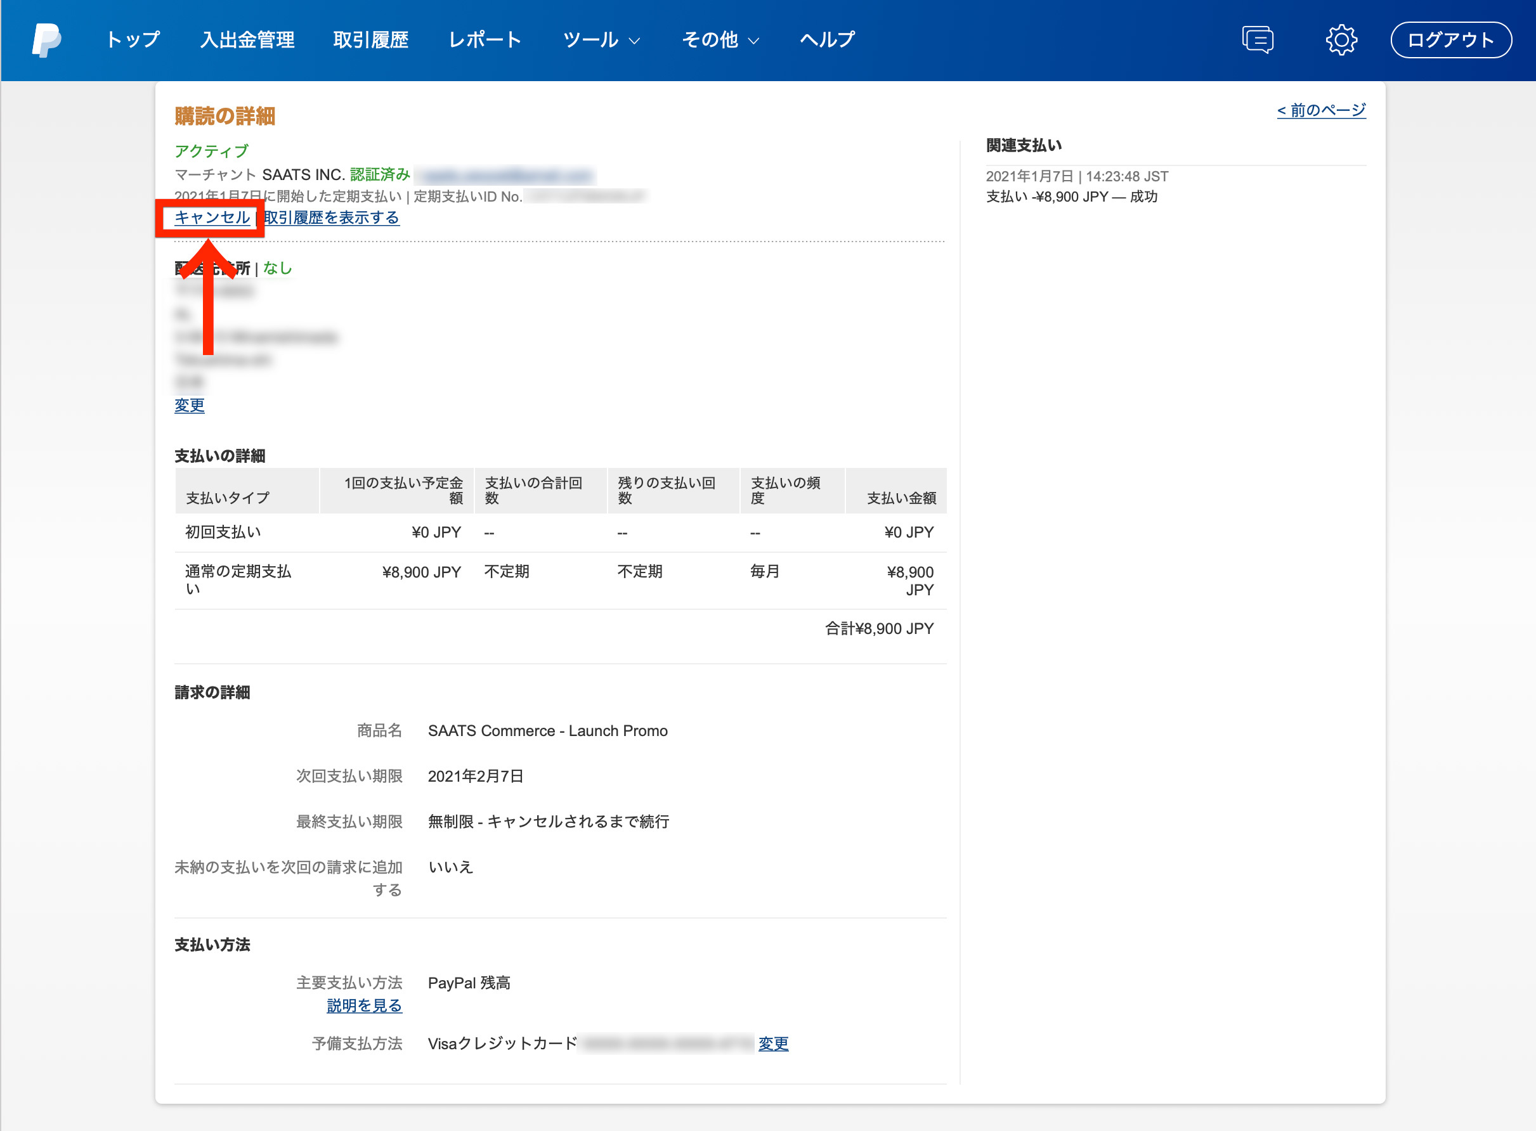The height and width of the screenshot is (1131, 1536).
Task: Click the PayPal logo icon
Action: click(46, 40)
